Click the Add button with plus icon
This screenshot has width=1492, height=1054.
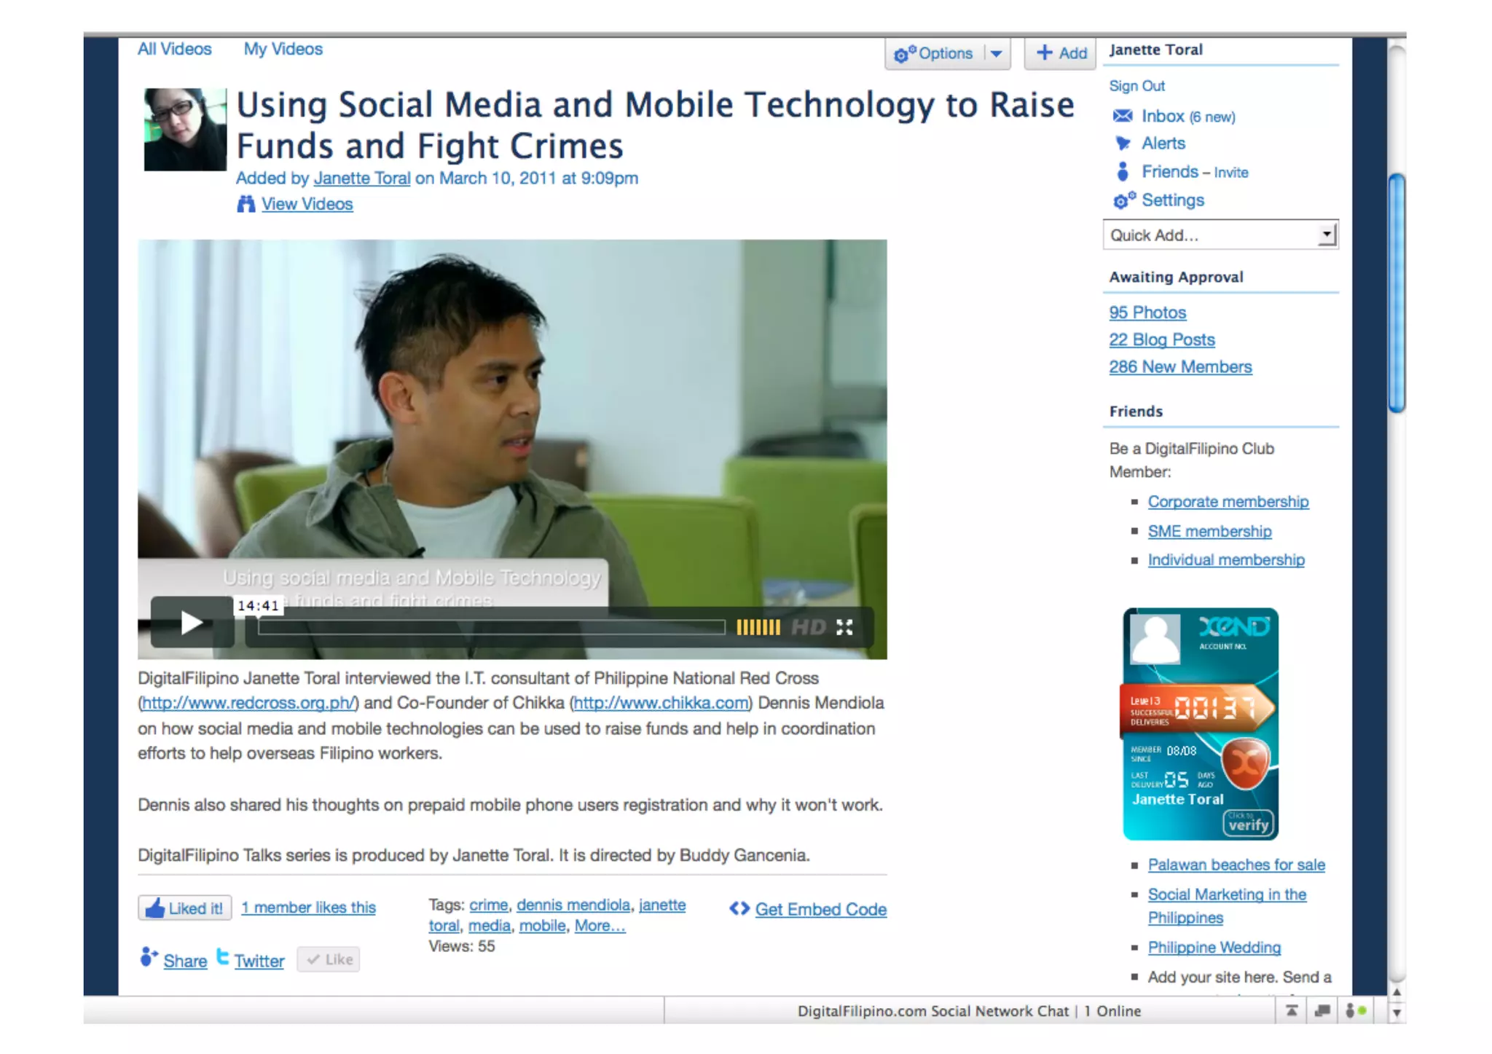pos(1061,53)
